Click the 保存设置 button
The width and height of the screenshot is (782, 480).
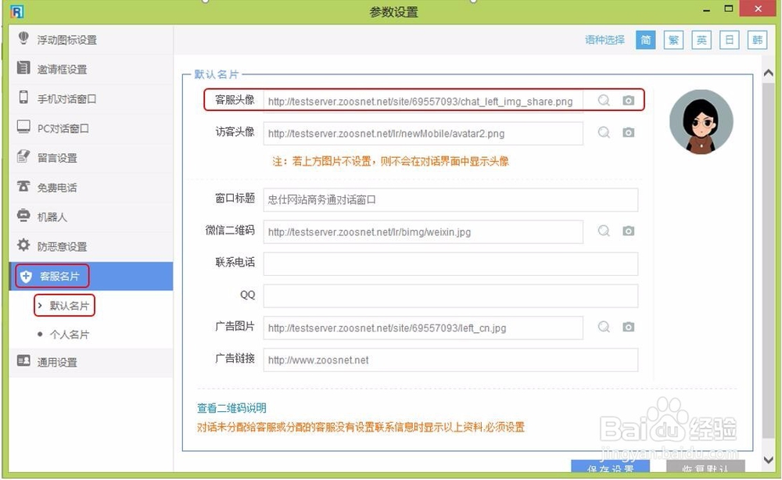611,467
